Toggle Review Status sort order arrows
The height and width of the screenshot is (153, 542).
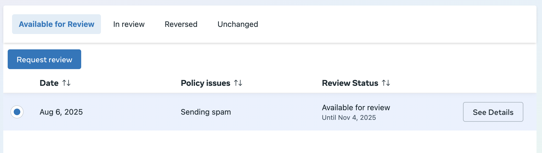386,83
